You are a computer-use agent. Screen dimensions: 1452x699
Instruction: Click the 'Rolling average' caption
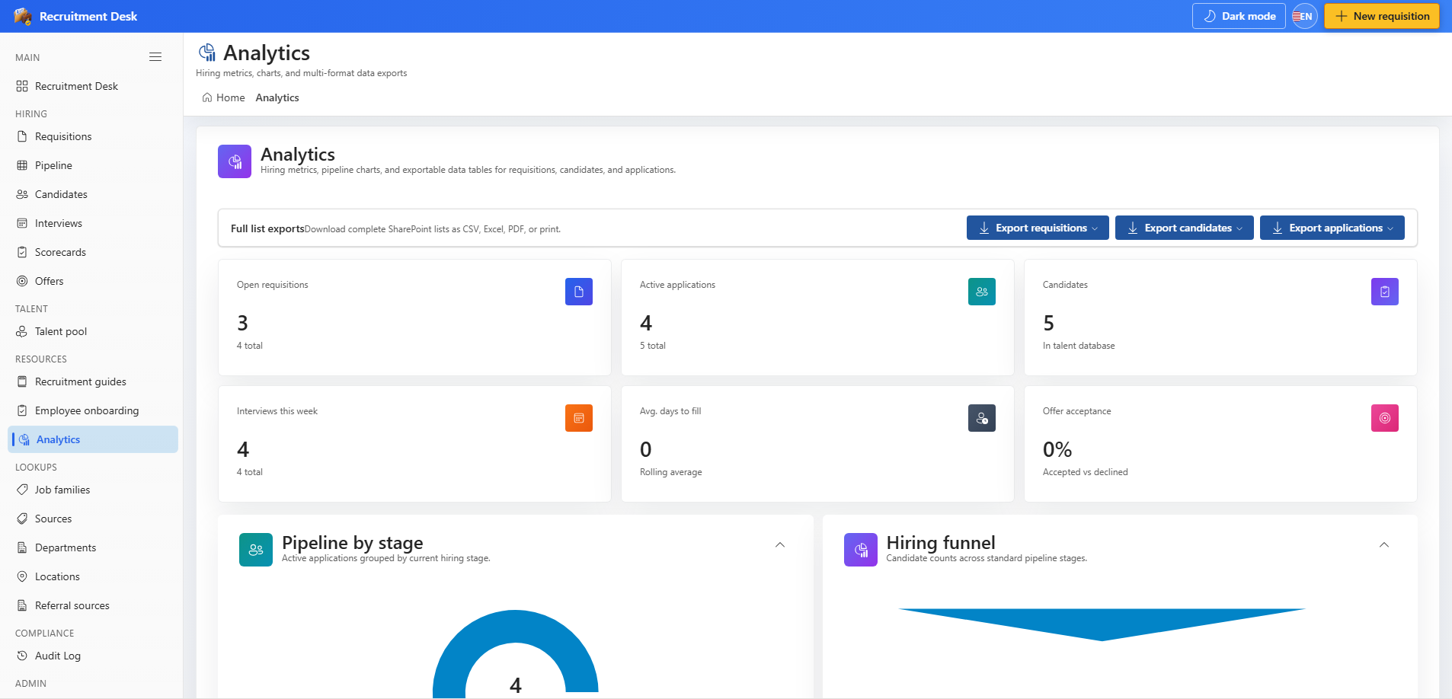pos(670,472)
